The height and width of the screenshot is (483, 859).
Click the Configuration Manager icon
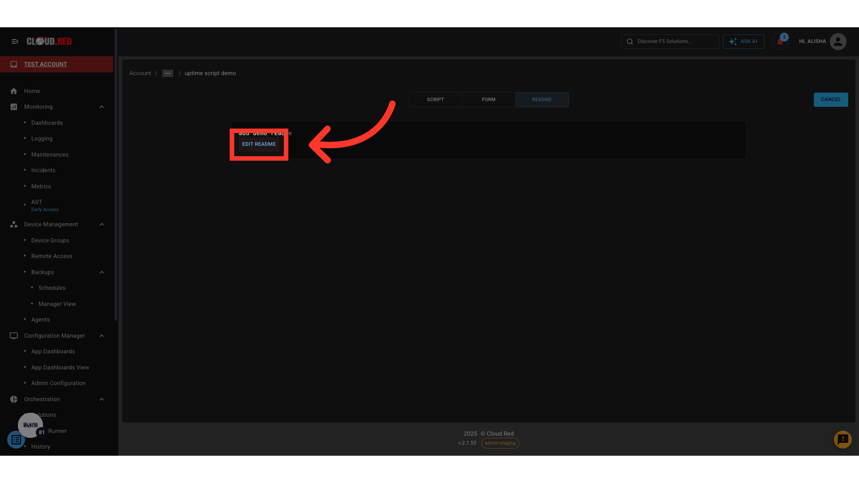pyautogui.click(x=14, y=335)
